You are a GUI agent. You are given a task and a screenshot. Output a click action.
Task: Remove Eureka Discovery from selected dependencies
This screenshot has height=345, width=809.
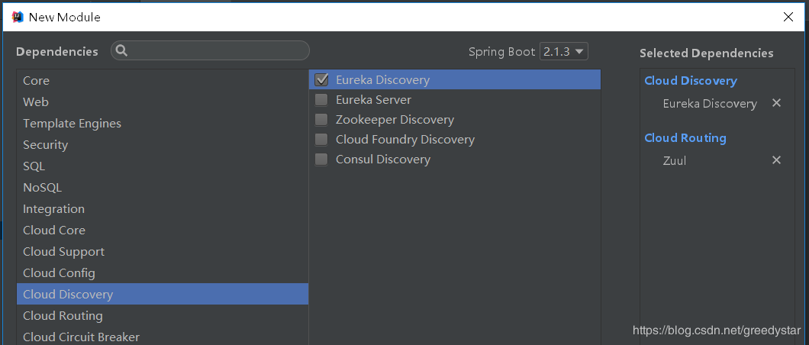coord(776,103)
